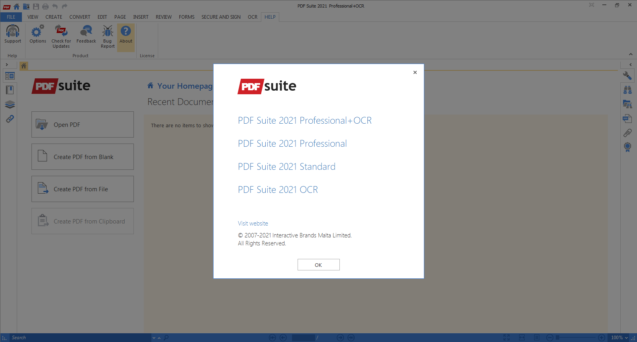Collapse the ribbon with the up chevron
The height and width of the screenshot is (342, 637).
click(x=631, y=54)
